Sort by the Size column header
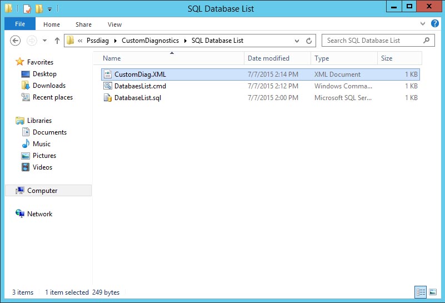445x303 pixels. click(399, 58)
